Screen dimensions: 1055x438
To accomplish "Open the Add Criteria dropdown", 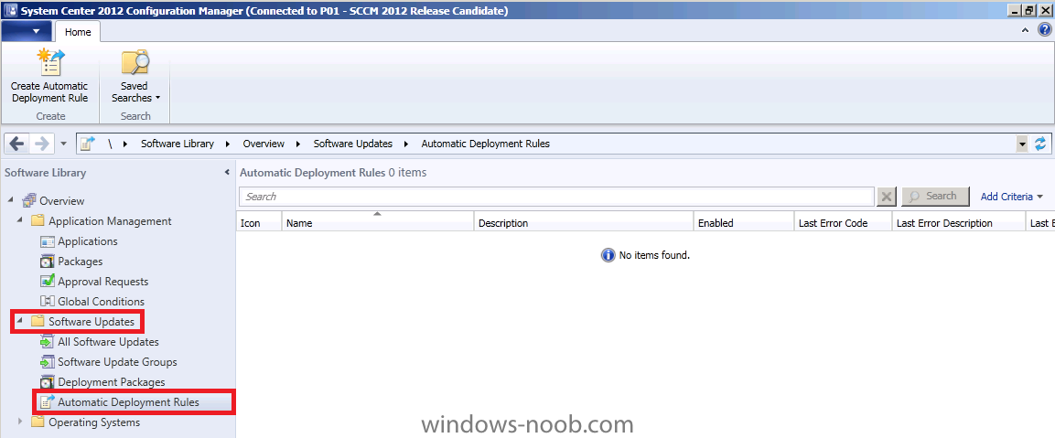I will point(1012,197).
